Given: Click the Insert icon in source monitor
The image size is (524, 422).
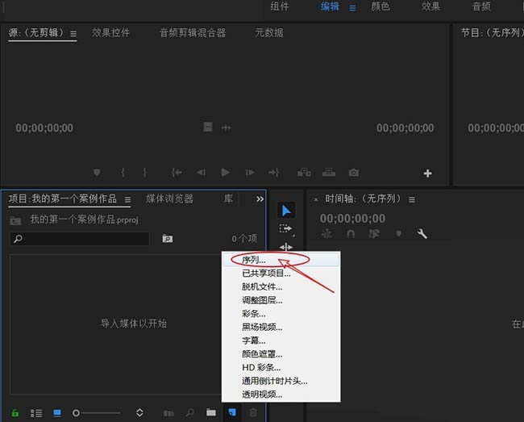Looking at the screenshot, I should (x=304, y=173).
